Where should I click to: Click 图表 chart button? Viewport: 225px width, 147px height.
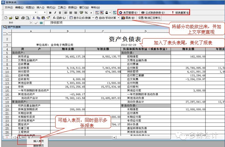128,18
